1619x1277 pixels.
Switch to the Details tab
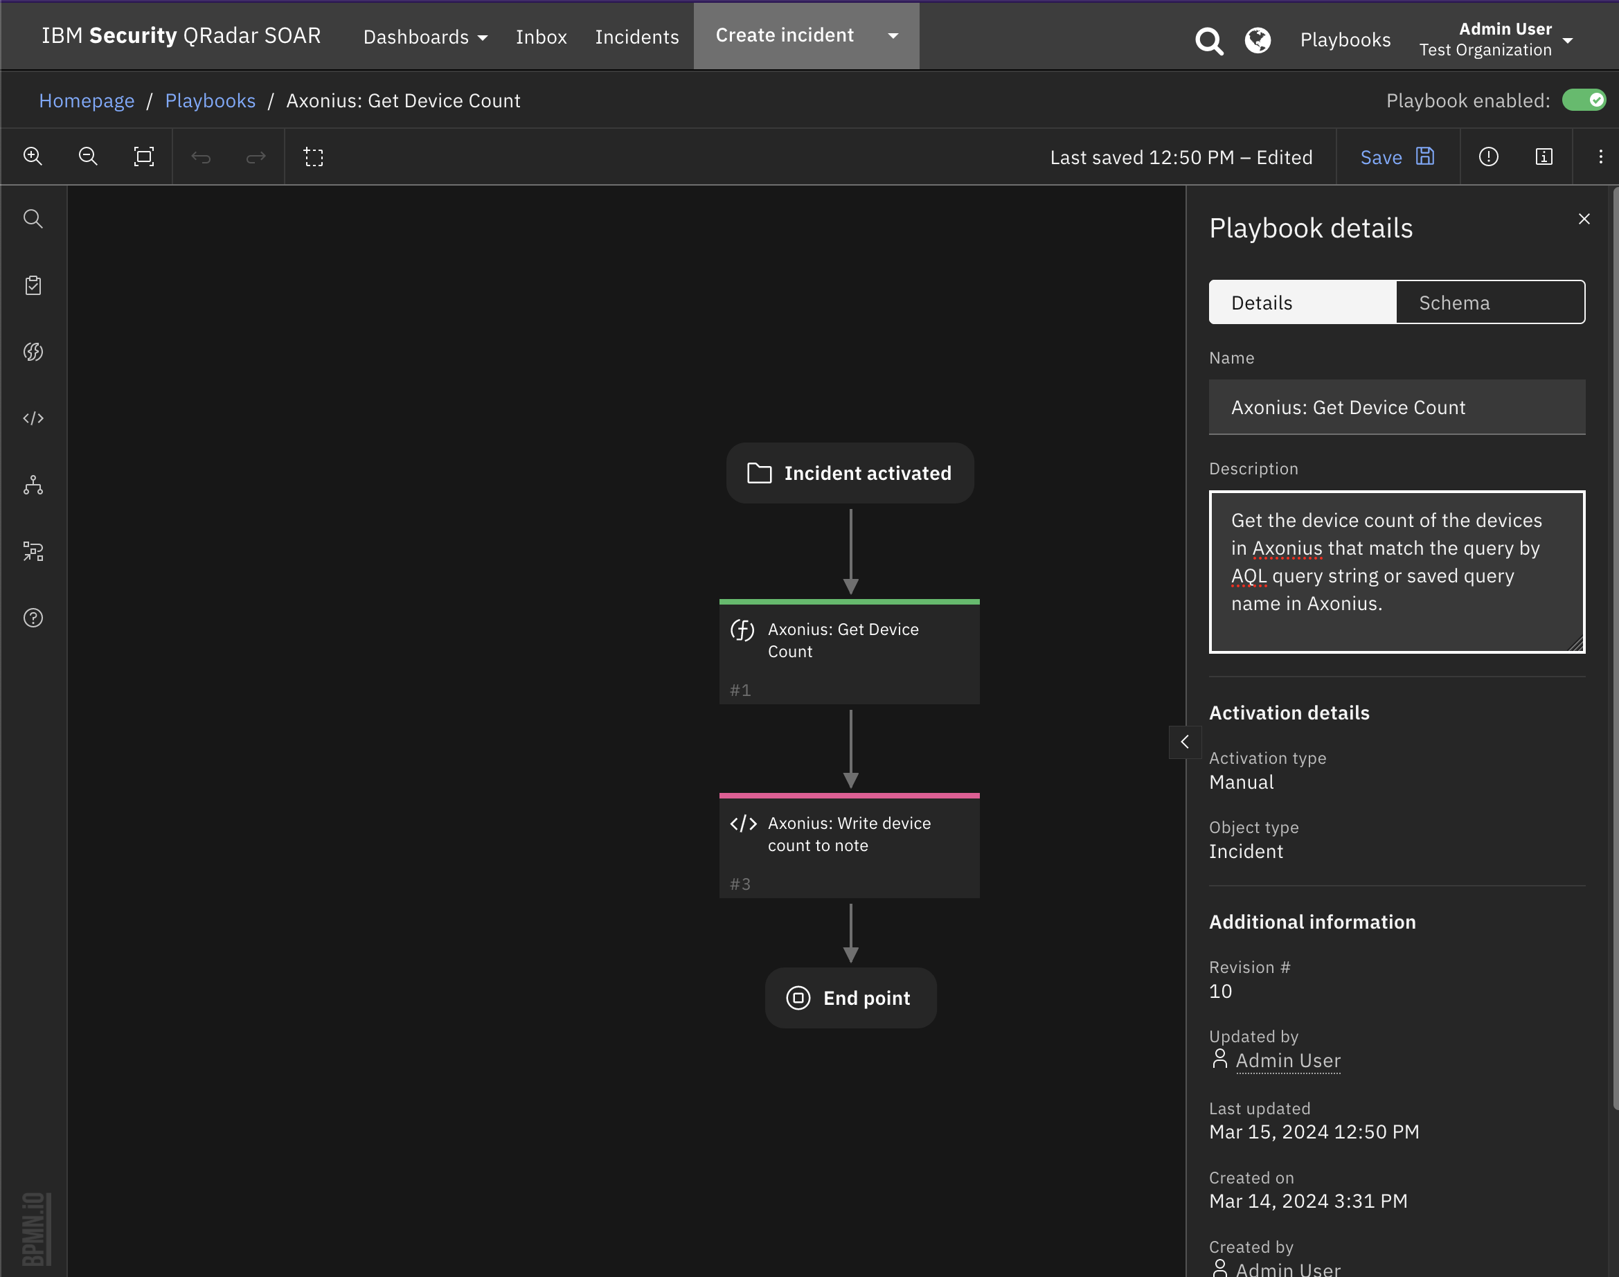(1302, 302)
